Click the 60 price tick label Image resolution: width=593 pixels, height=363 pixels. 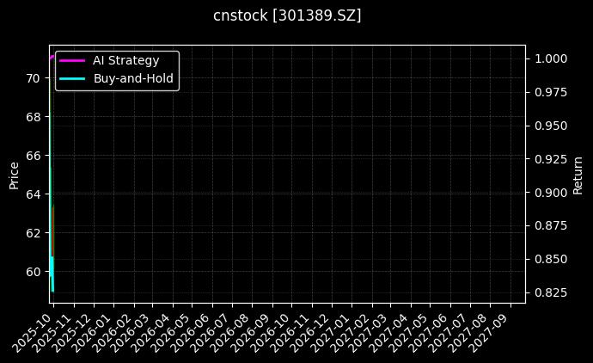point(33,272)
